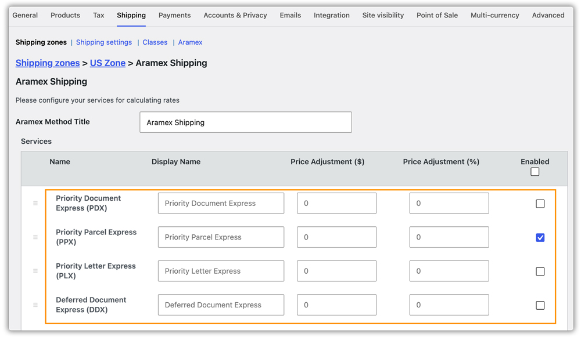Click the Enabled column header text

[x=535, y=162]
